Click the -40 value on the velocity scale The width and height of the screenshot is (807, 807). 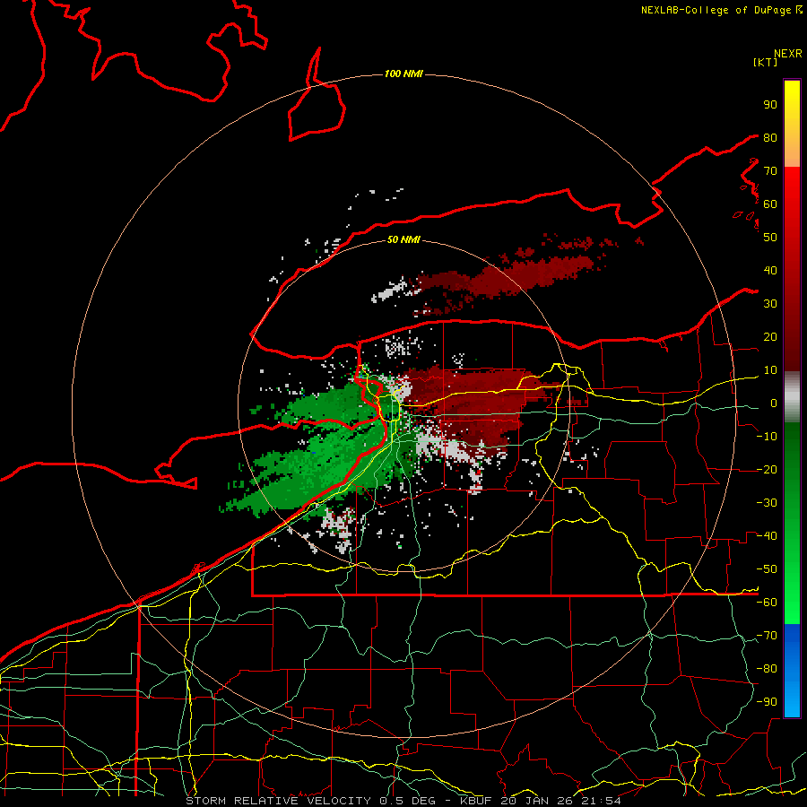tap(767, 536)
